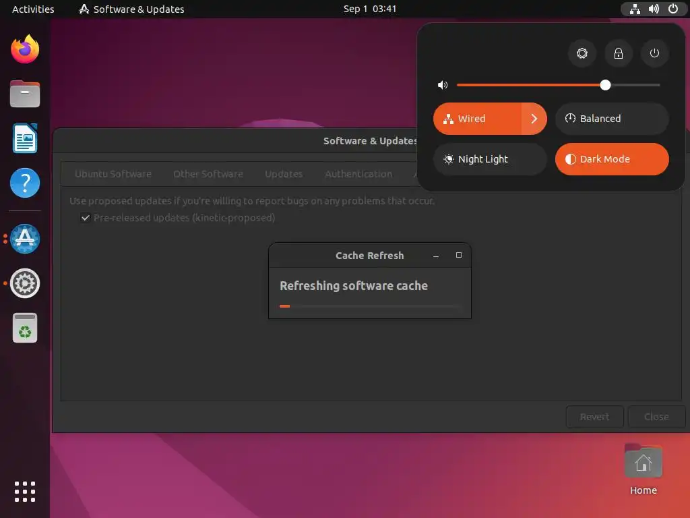Open the Help icon in dock
Screen dimensions: 690x518
coord(25,183)
